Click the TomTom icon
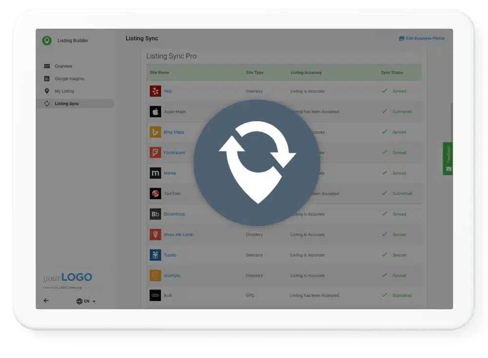 (155, 193)
